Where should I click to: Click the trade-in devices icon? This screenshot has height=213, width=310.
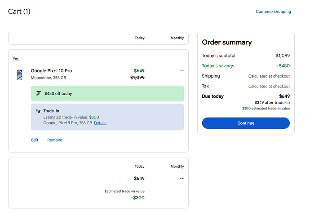38,111
